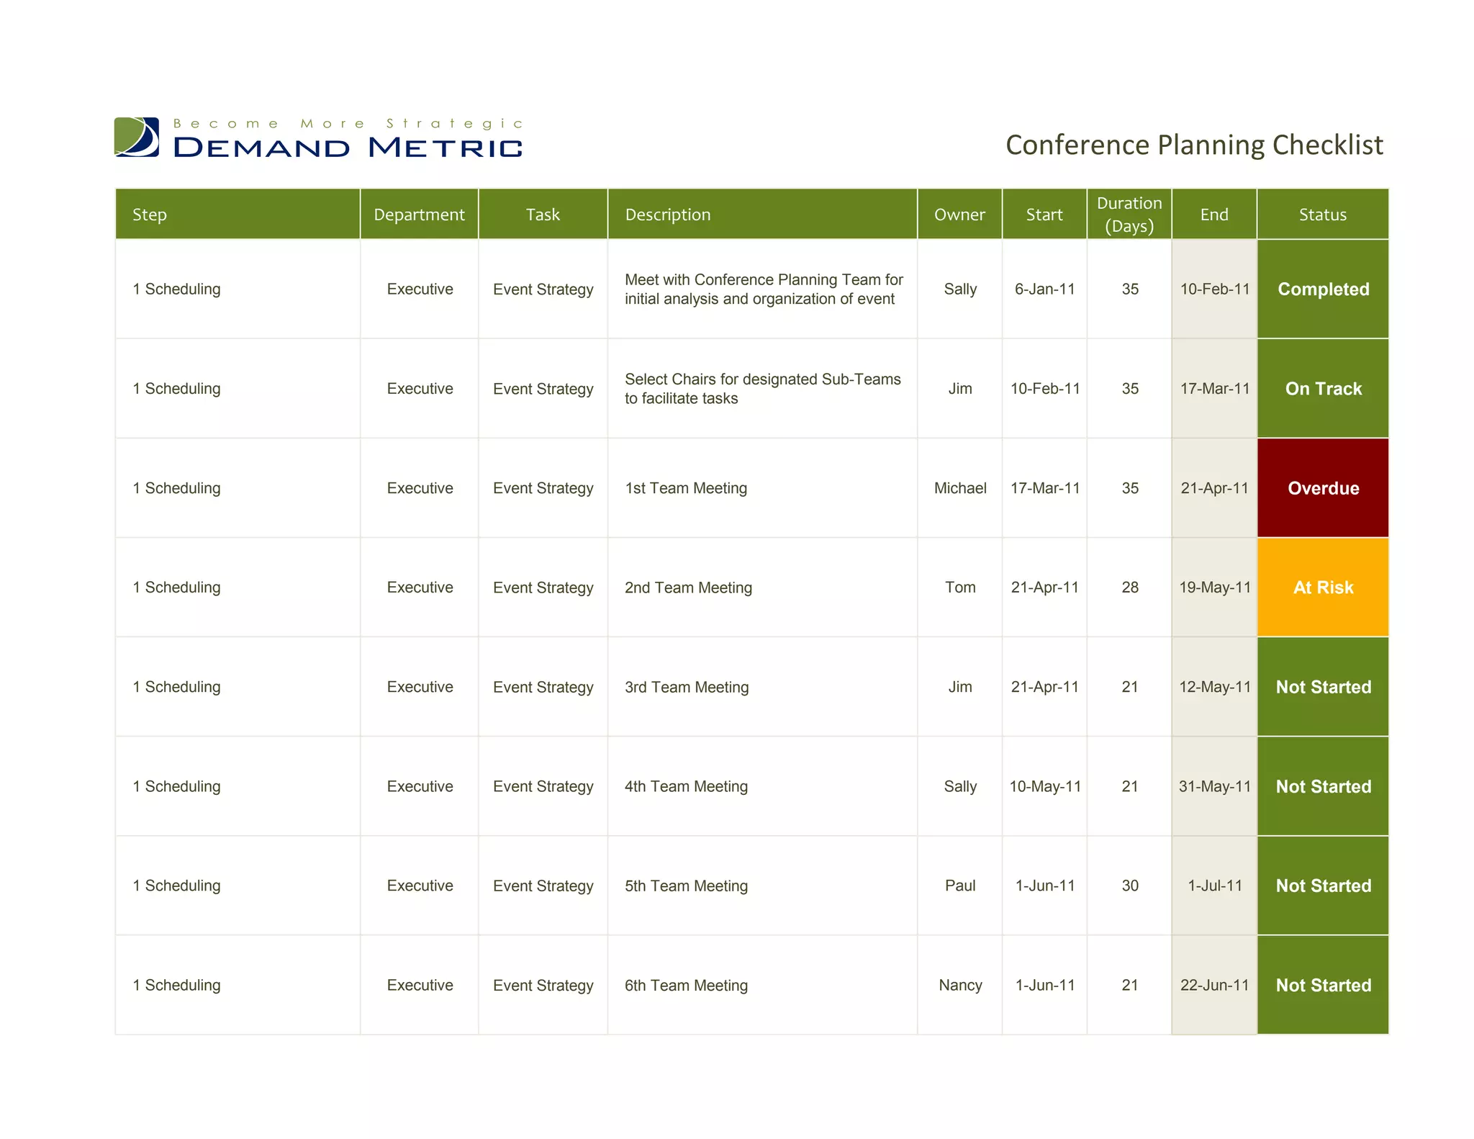
Task: Click the Duration (Days) column header
Action: point(1129,215)
